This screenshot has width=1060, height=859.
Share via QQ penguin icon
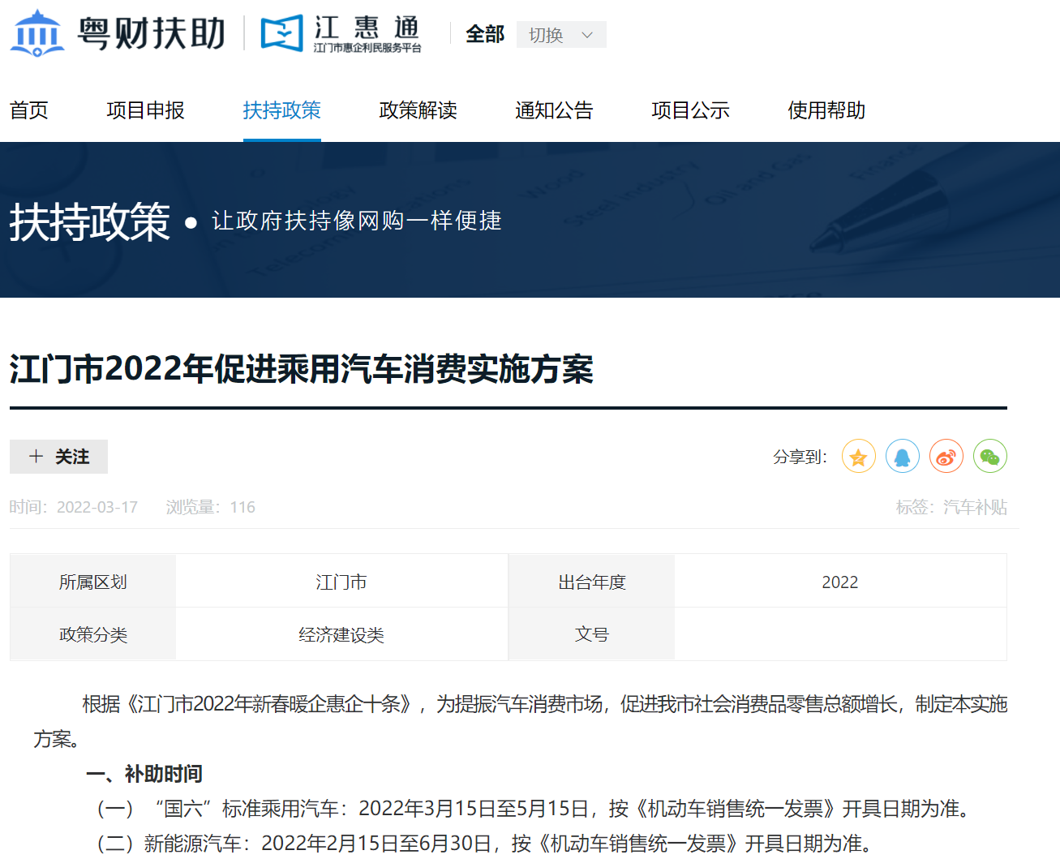pyautogui.click(x=902, y=457)
